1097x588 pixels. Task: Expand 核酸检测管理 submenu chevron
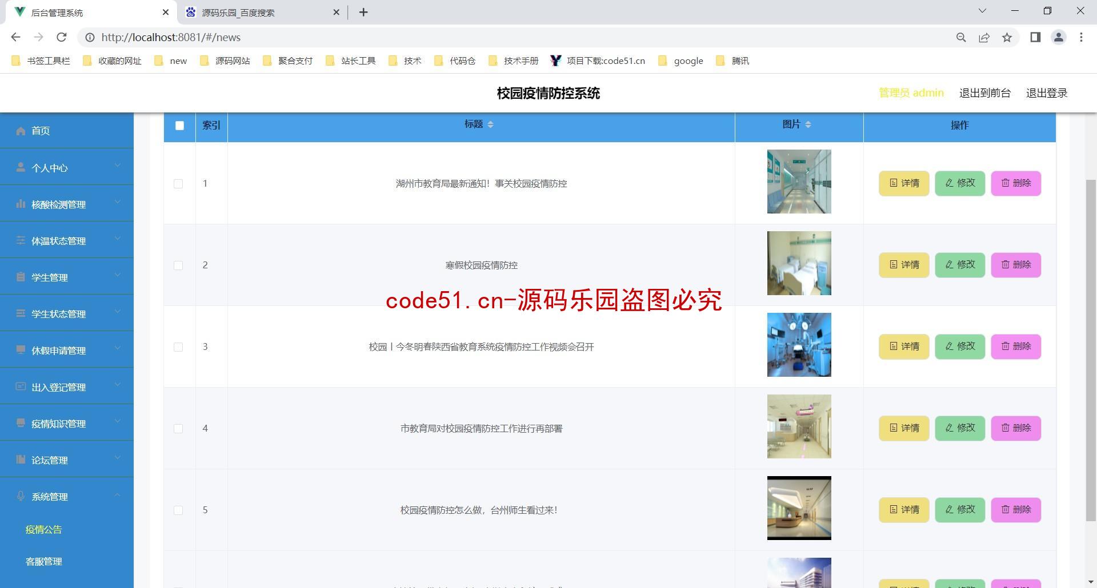coord(118,202)
